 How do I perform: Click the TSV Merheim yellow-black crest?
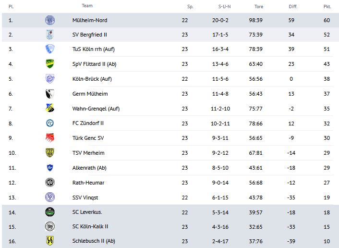tap(49, 153)
